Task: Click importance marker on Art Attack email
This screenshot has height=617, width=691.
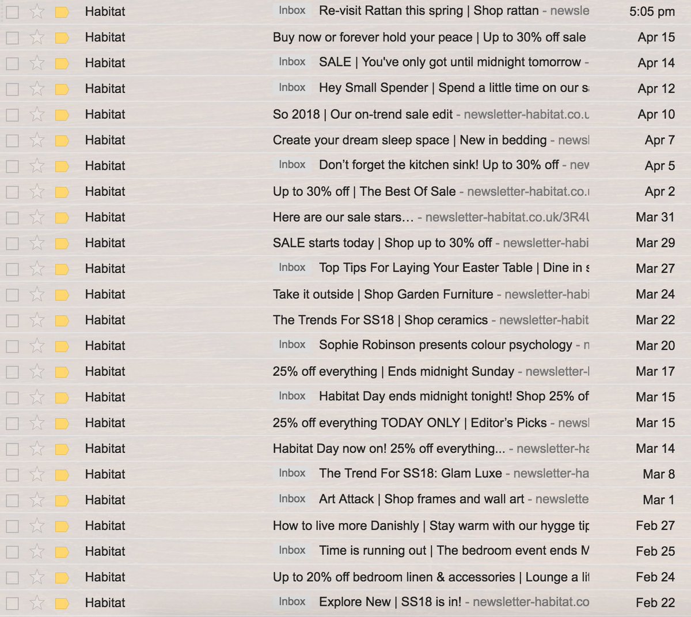Action: (62, 501)
